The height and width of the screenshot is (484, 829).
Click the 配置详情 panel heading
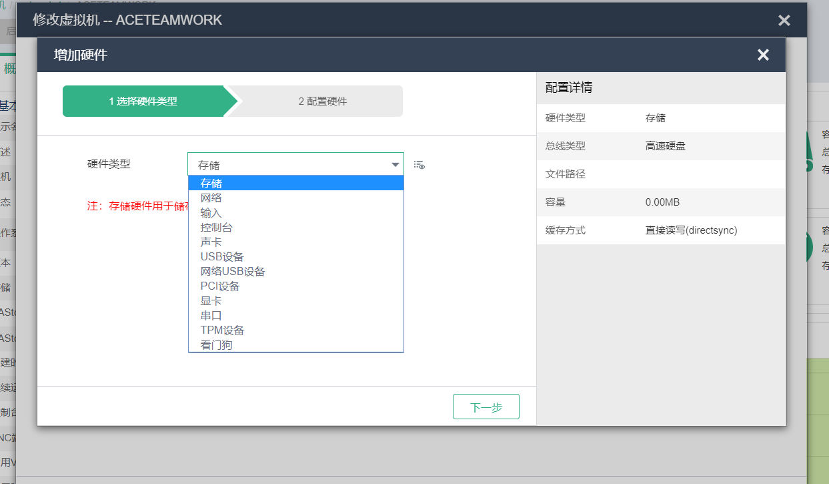click(x=569, y=87)
